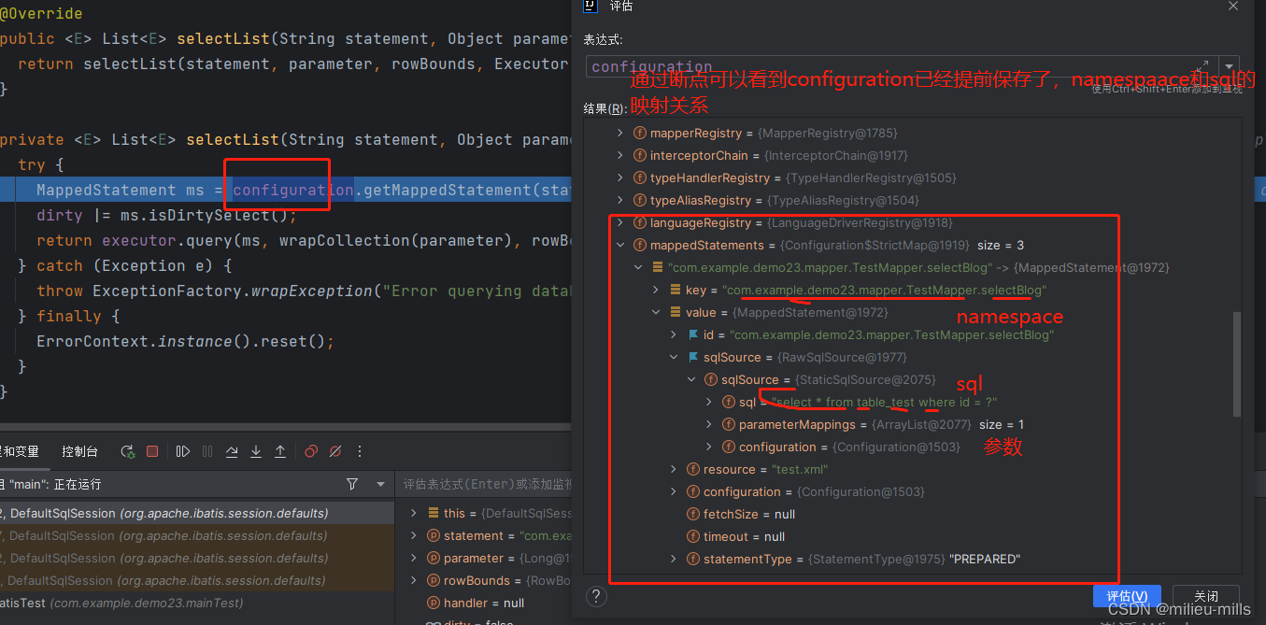The image size is (1266, 625).
Task: Expand the parameterMappings node
Action: 708,424
